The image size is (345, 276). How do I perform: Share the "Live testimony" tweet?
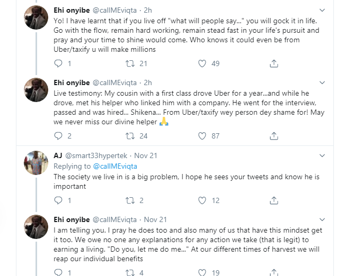[274, 136]
